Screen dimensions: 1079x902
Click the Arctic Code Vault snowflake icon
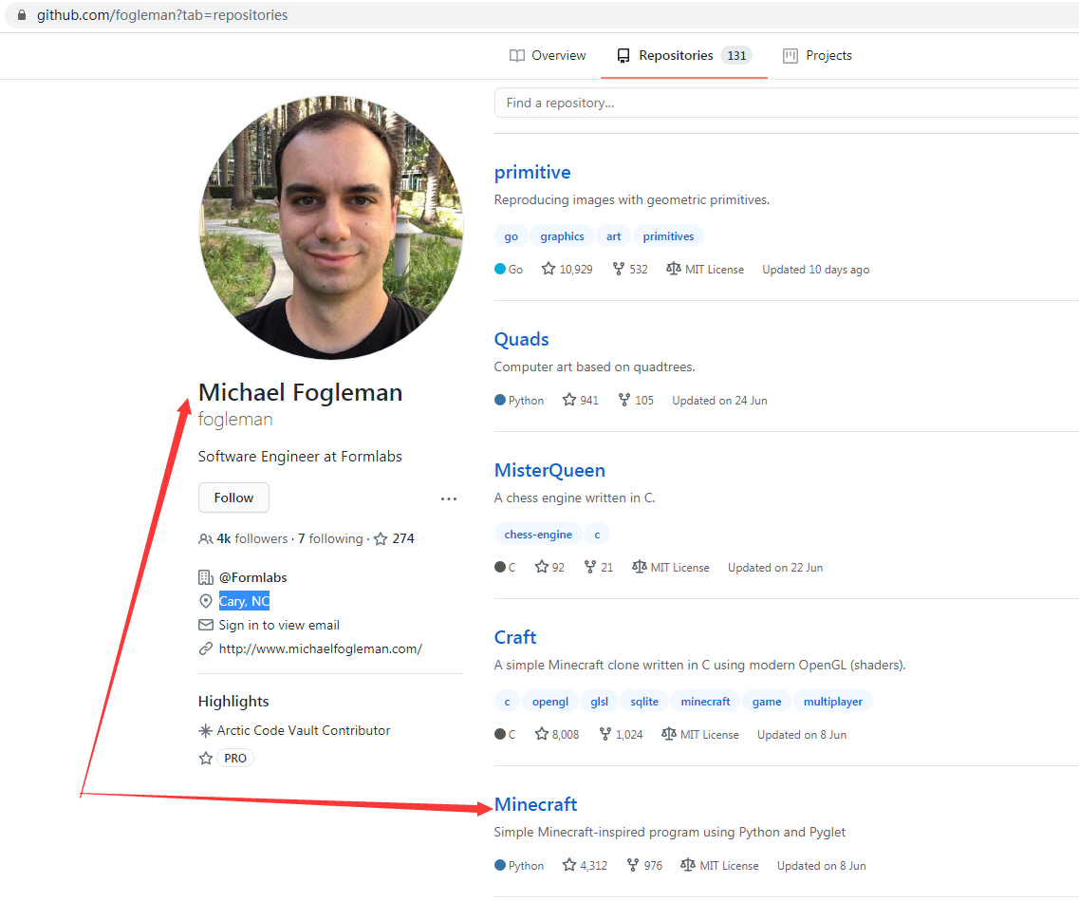(x=205, y=730)
